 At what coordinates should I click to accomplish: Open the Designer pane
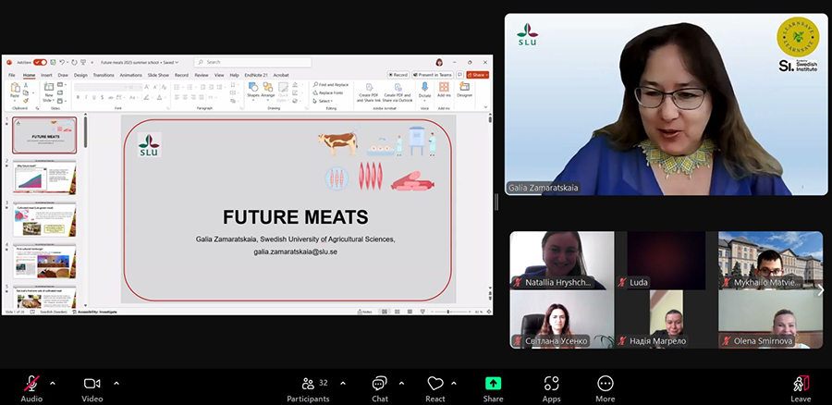[464, 91]
